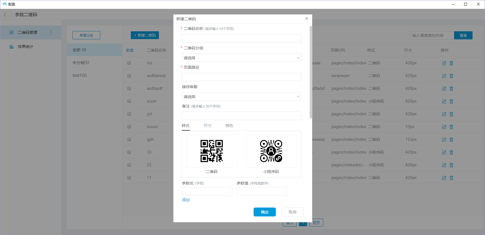This screenshot has height=235, width=485.
Task: Open 效果统计 in the sidebar
Action: point(31,47)
